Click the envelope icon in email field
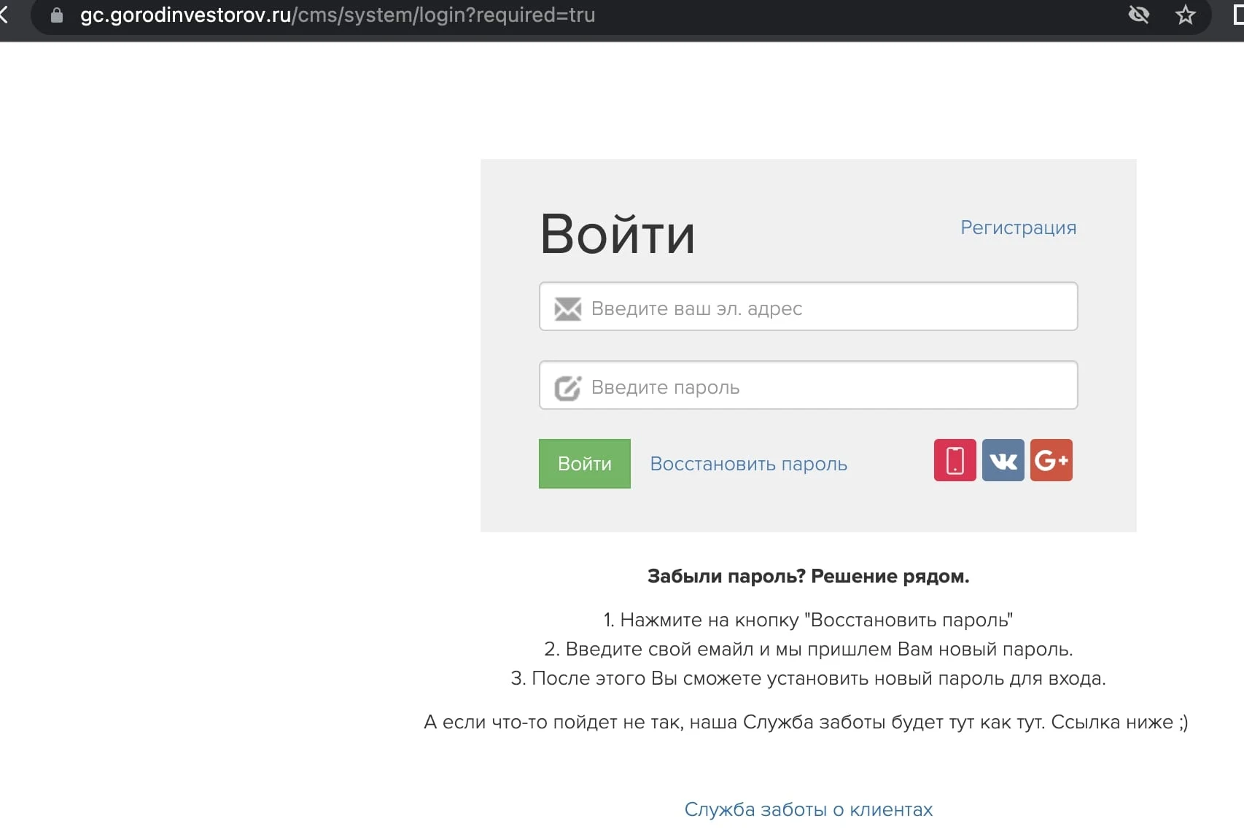 pos(567,308)
